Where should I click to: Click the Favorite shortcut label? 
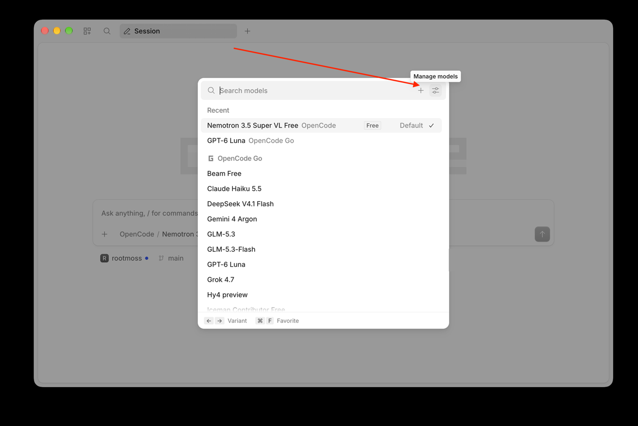point(288,321)
